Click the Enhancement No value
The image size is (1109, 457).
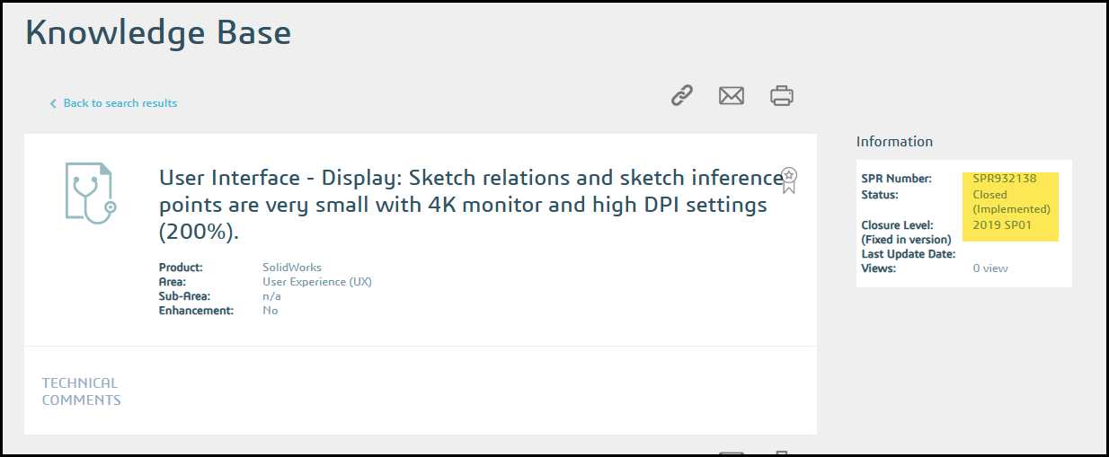pyautogui.click(x=270, y=311)
